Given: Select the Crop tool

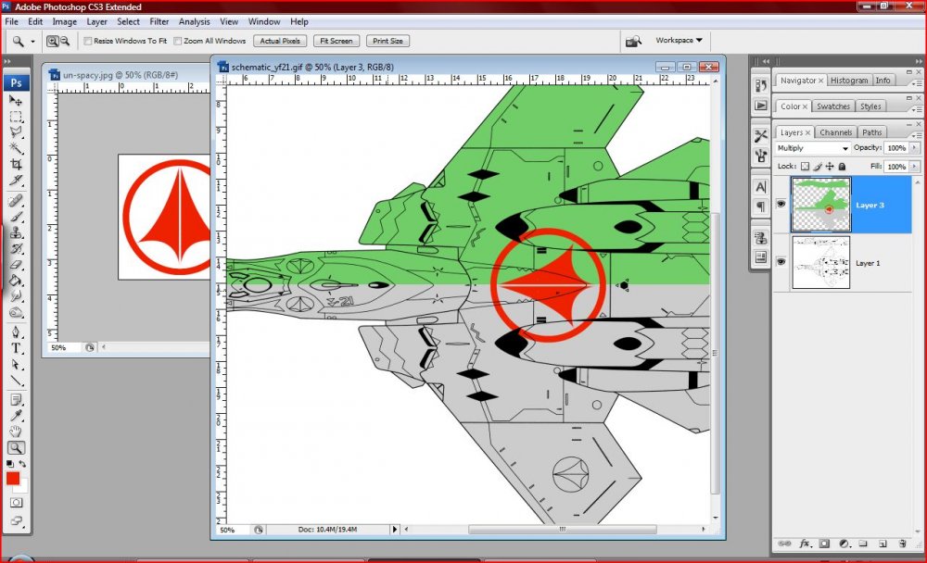Looking at the screenshot, I should 16,164.
